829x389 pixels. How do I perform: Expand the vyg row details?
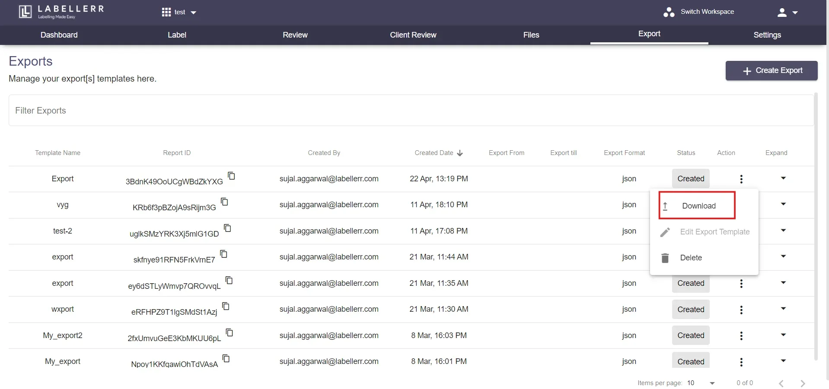pos(783,204)
